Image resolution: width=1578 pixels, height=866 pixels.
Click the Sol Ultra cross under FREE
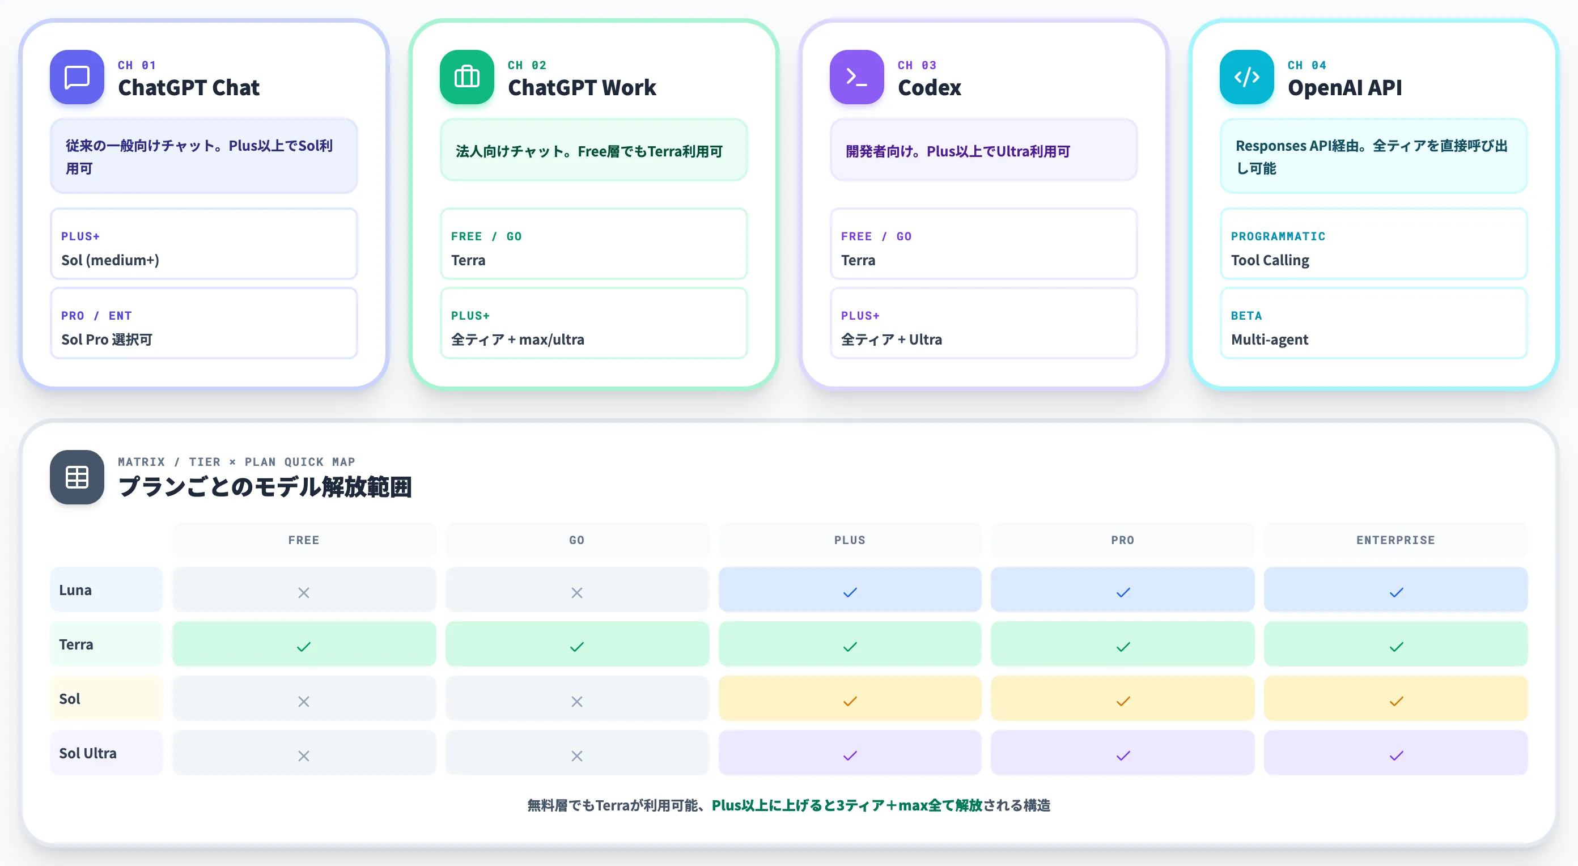pos(304,755)
